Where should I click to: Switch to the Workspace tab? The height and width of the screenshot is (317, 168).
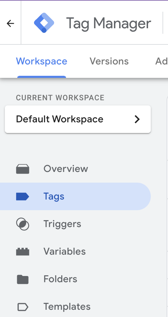(x=42, y=61)
